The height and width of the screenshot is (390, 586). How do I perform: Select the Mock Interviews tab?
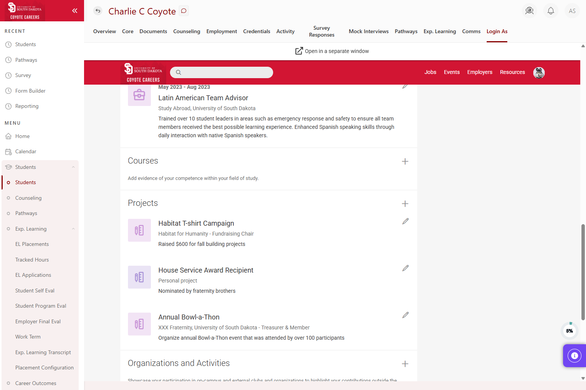click(369, 31)
